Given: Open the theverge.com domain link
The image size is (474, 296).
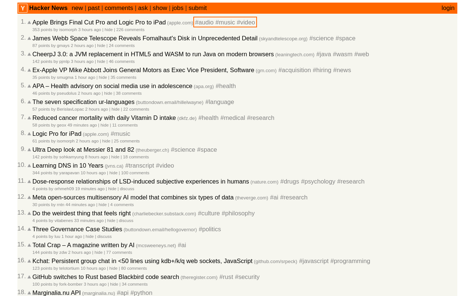Looking at the screenshot, I should (251, 198).
